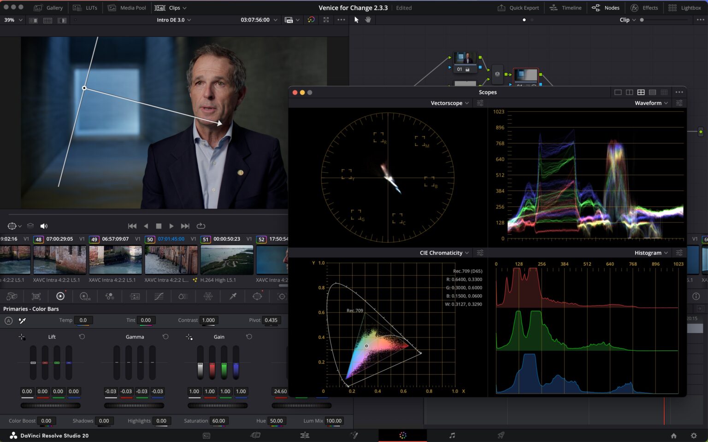The width and height of the screenshot is (708, 442).
Task: Open the Power Window palette
Action: 258,297
